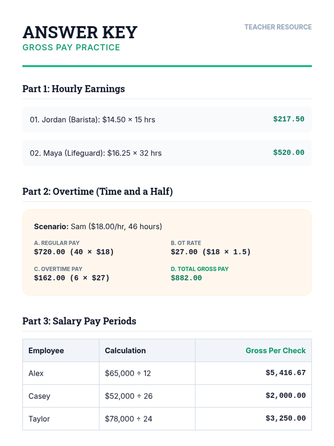
Task: Click the GROSS PAY PRACTICE subtitle
Action: pos(71,48)
